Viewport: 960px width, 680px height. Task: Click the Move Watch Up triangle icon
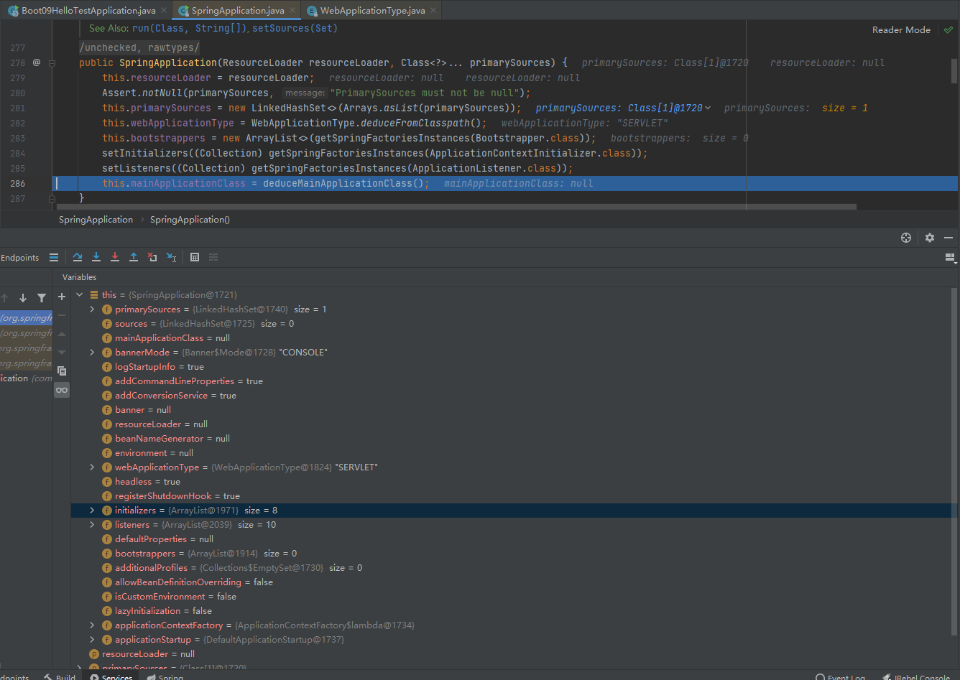point(62,334)
